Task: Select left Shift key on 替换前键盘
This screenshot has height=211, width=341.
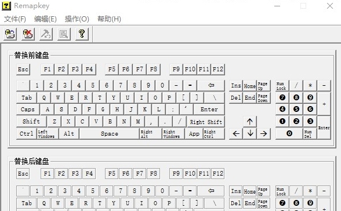Action: pos(31,121)
